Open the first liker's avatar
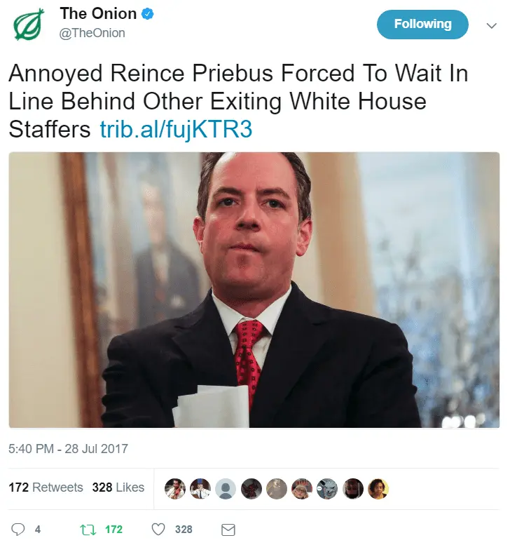 tap(175, 489)
